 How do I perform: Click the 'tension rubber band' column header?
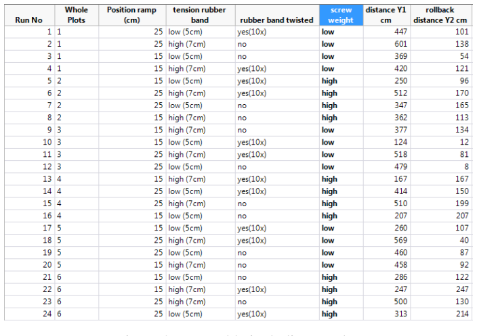click(x=200, y=15)
